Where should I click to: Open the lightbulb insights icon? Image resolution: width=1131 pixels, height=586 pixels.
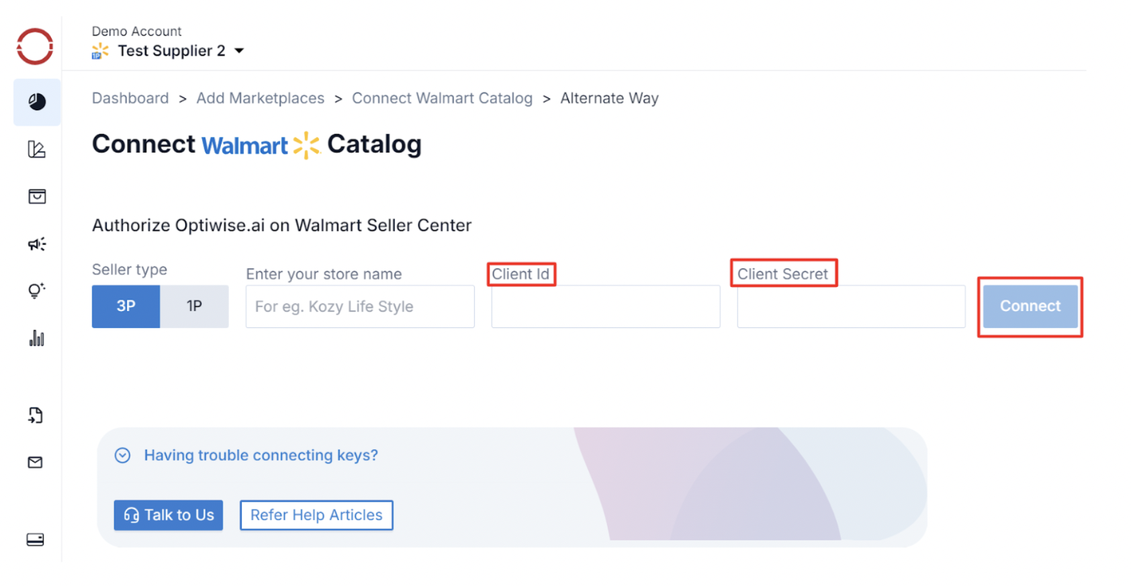coord(37,290)
